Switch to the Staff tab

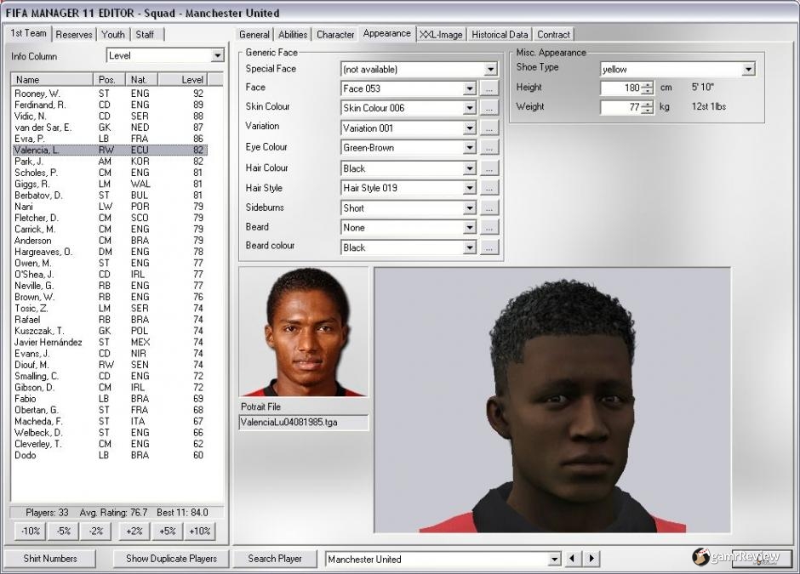(145, 35)
